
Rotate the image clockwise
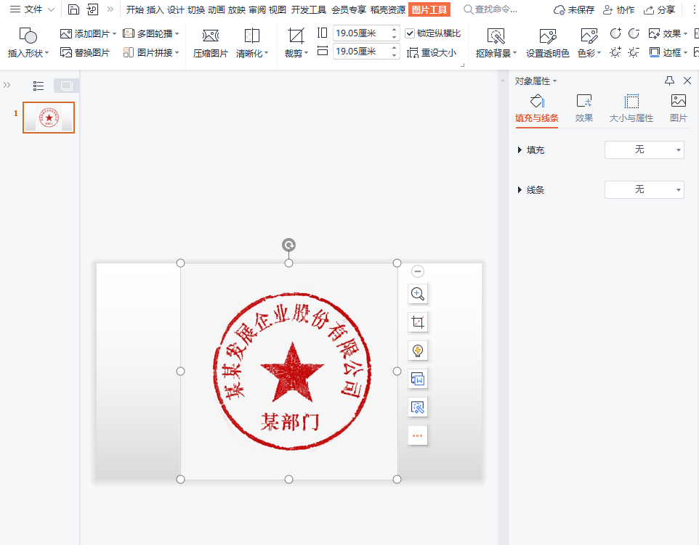pos(616,33)
